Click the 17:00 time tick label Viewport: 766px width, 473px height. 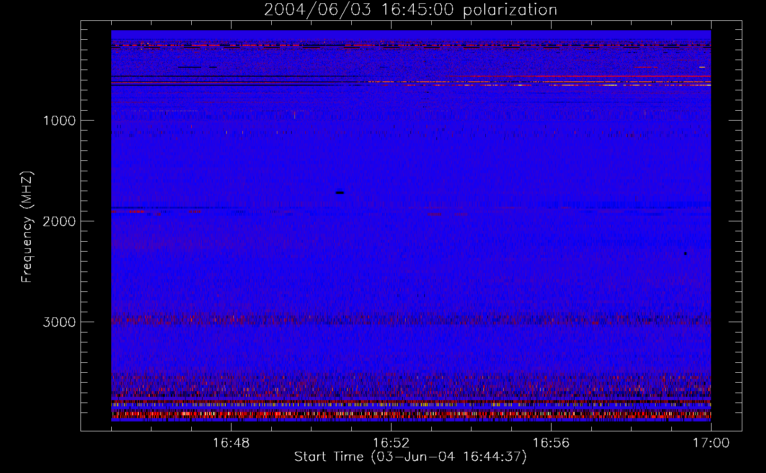[711, 443]
